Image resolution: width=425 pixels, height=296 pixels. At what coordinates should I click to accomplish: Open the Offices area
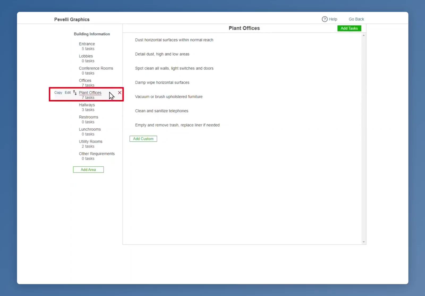85,80
